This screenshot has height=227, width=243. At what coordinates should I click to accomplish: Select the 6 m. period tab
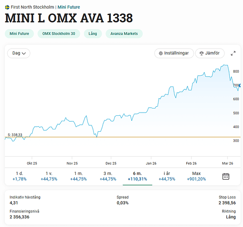[x=137, y=176]
